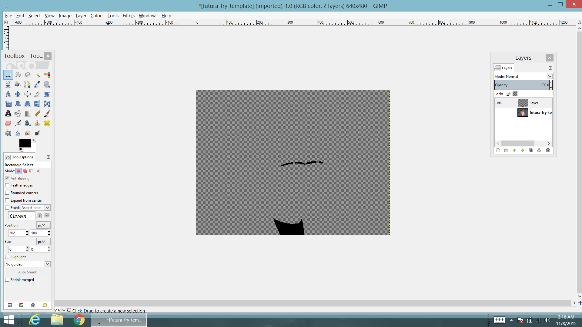
Task: Click the Position X field showing 502
Action: [x=17, y=233]
